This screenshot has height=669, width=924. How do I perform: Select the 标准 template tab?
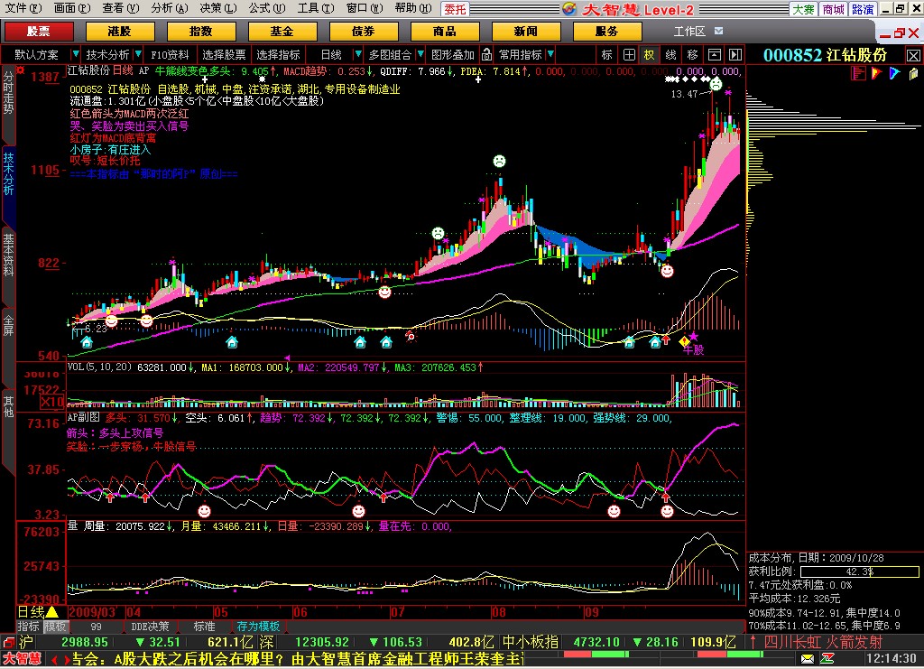(204, 627)
